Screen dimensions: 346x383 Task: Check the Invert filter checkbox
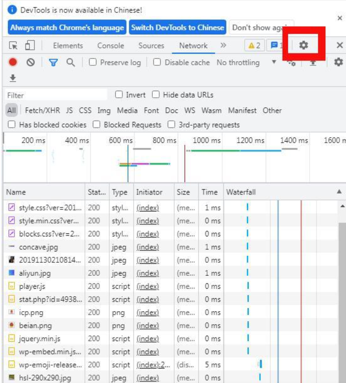[x=119, y=95]
